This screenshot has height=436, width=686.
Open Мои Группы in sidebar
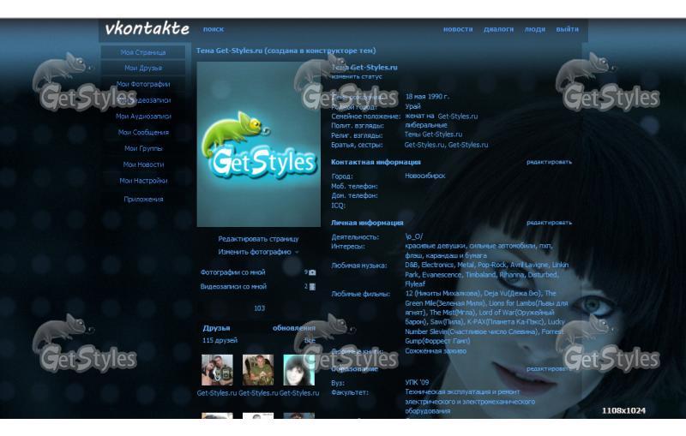pos(143,148)
